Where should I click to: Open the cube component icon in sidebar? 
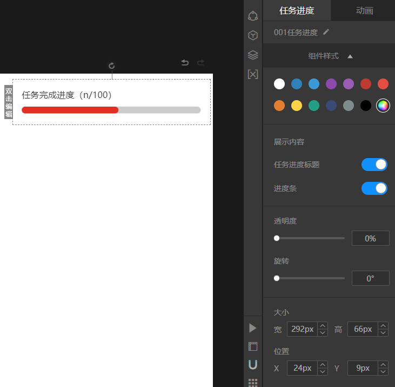point(253,35)
